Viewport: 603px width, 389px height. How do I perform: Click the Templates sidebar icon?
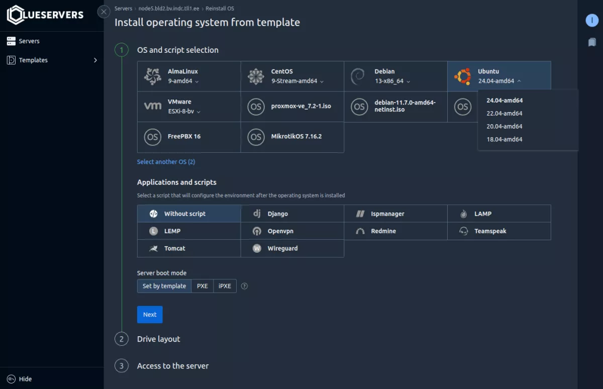click(x=11, y=60)
